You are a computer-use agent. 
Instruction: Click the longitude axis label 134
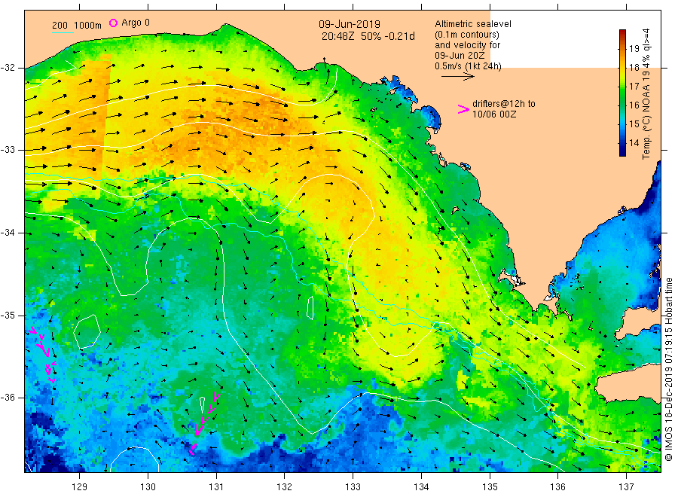pyautogui.click(x=421, y=487)
